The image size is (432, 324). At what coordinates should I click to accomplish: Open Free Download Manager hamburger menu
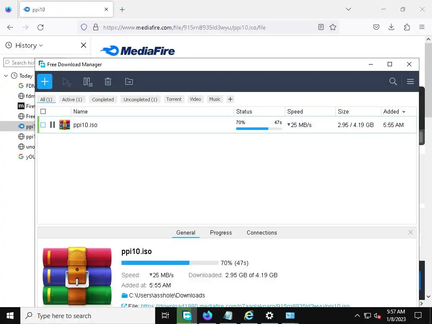point(410,81)
